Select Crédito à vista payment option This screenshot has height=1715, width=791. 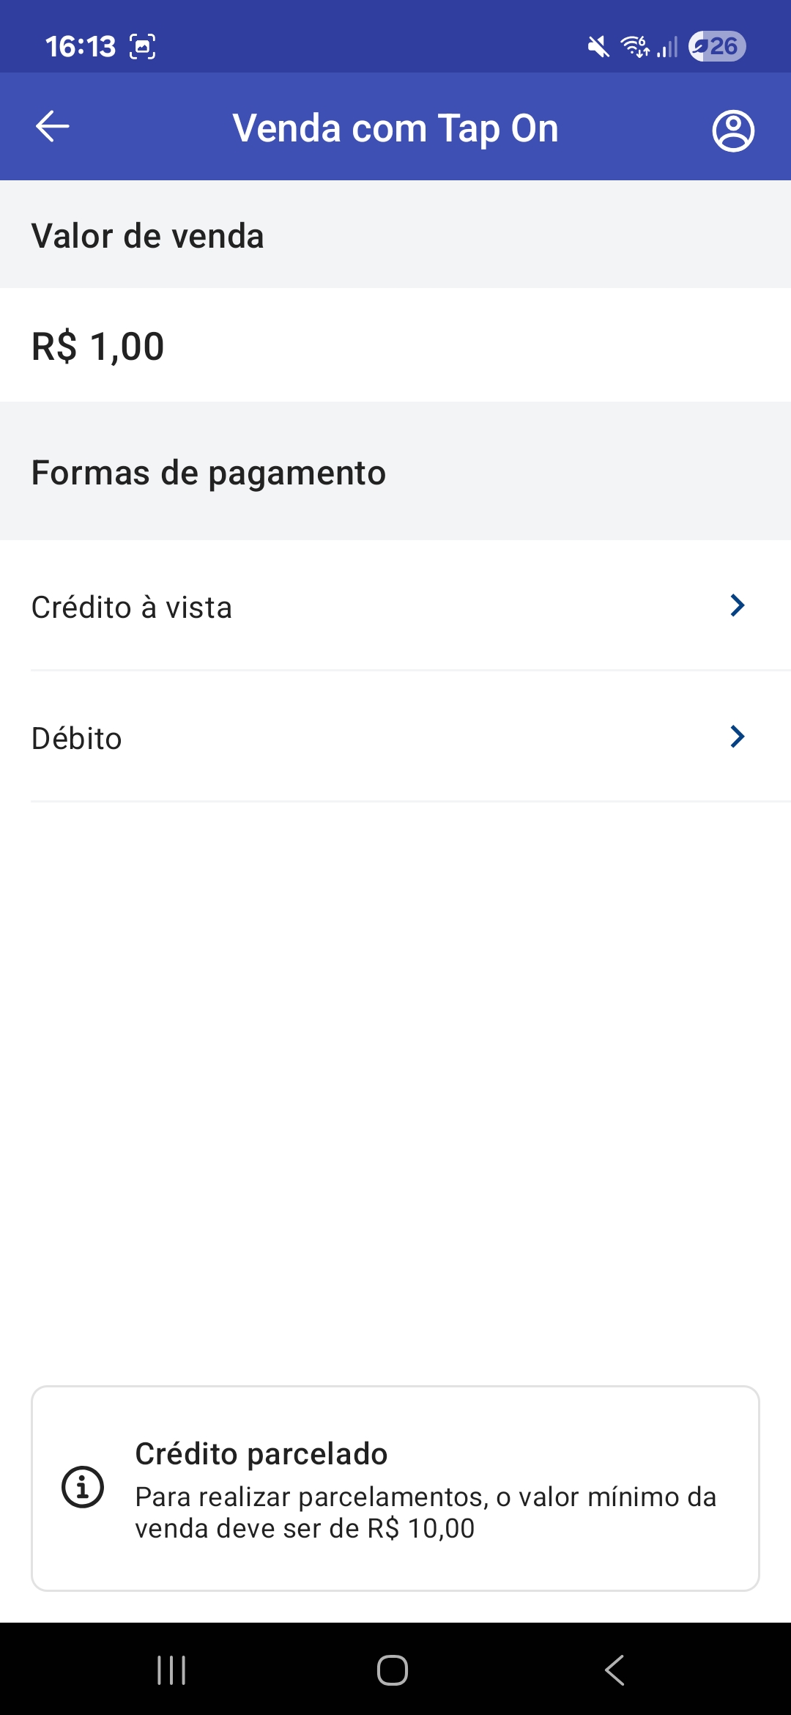pos(132,608)
